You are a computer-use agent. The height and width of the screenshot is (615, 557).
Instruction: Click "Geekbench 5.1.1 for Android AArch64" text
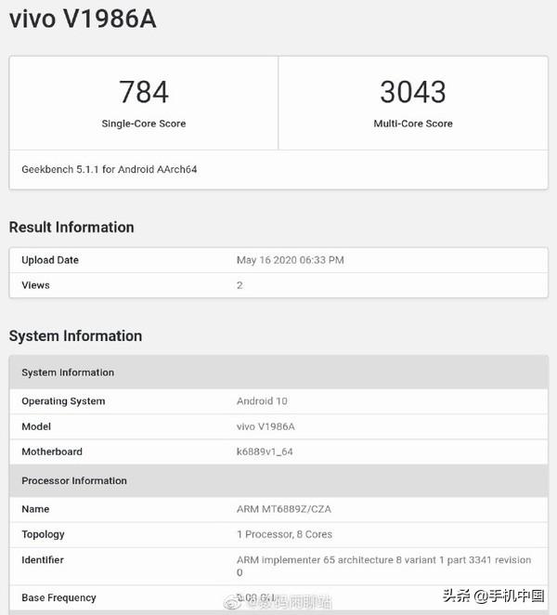[x=110, y=169]
